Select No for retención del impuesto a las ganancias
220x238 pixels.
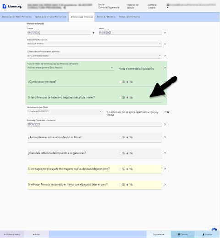[127, 153]
